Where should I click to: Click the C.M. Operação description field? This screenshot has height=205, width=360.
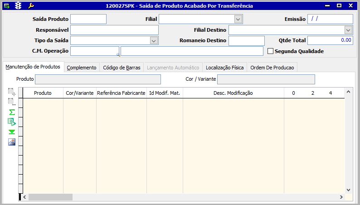[192, 51]
